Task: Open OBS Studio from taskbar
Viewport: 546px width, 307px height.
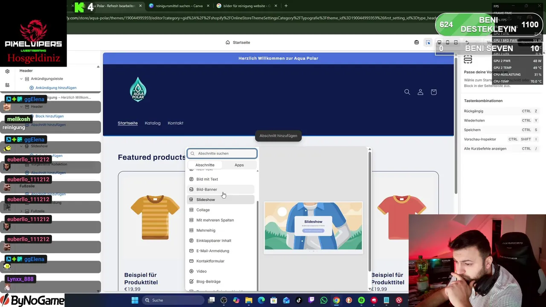Action: (224, 300)
